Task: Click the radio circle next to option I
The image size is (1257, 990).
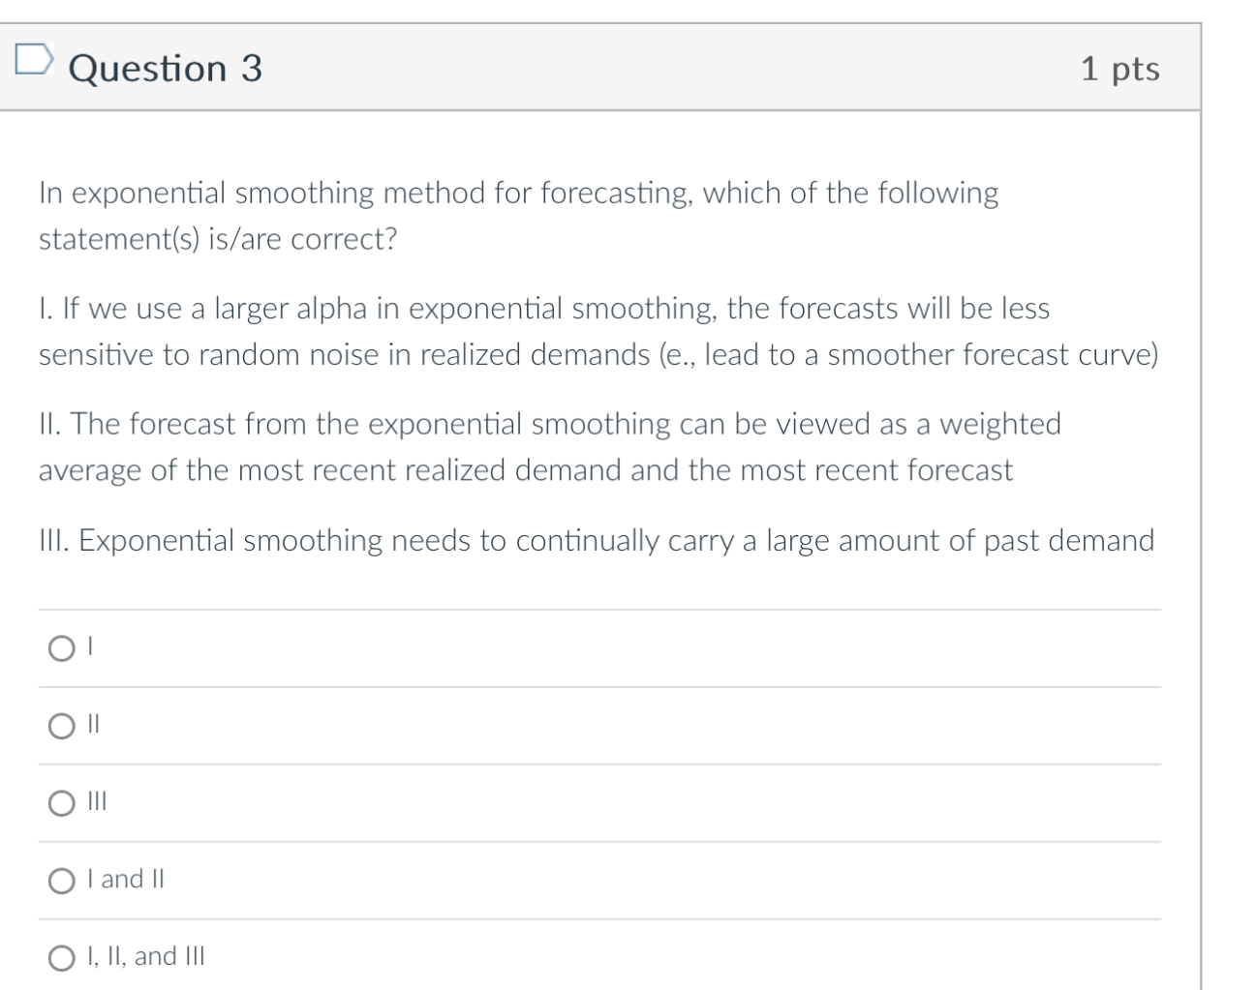Action: pos(62,648)
